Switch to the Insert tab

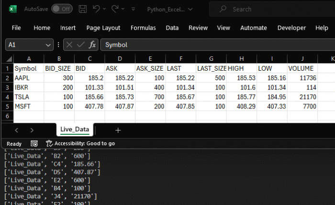point(68,28)
